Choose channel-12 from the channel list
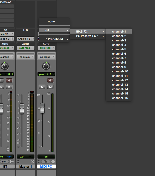155x176 pixels. (119, 80)
